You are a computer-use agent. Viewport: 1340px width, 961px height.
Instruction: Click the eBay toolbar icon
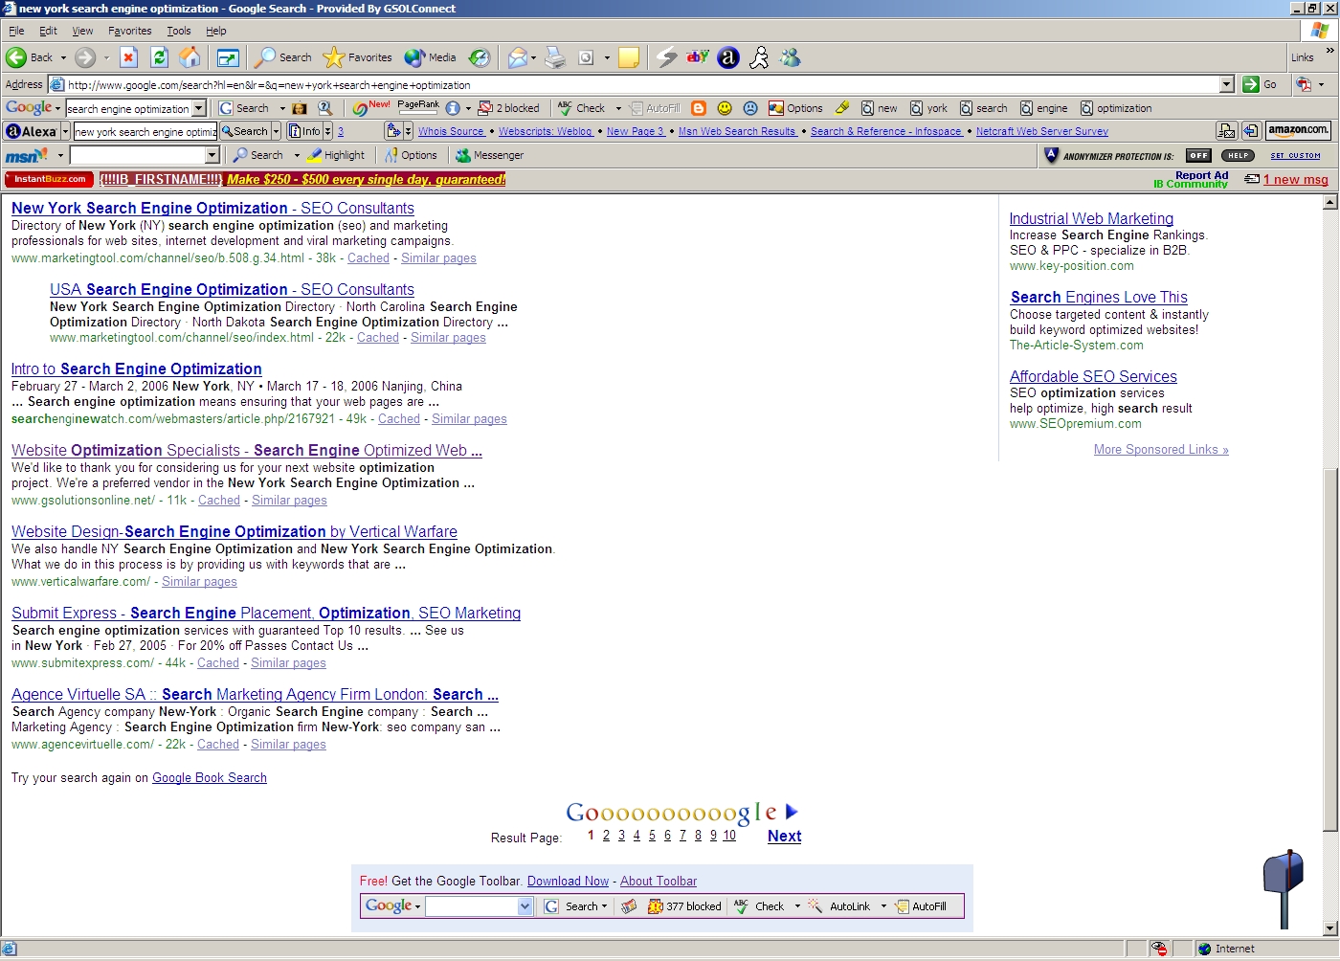698,57
